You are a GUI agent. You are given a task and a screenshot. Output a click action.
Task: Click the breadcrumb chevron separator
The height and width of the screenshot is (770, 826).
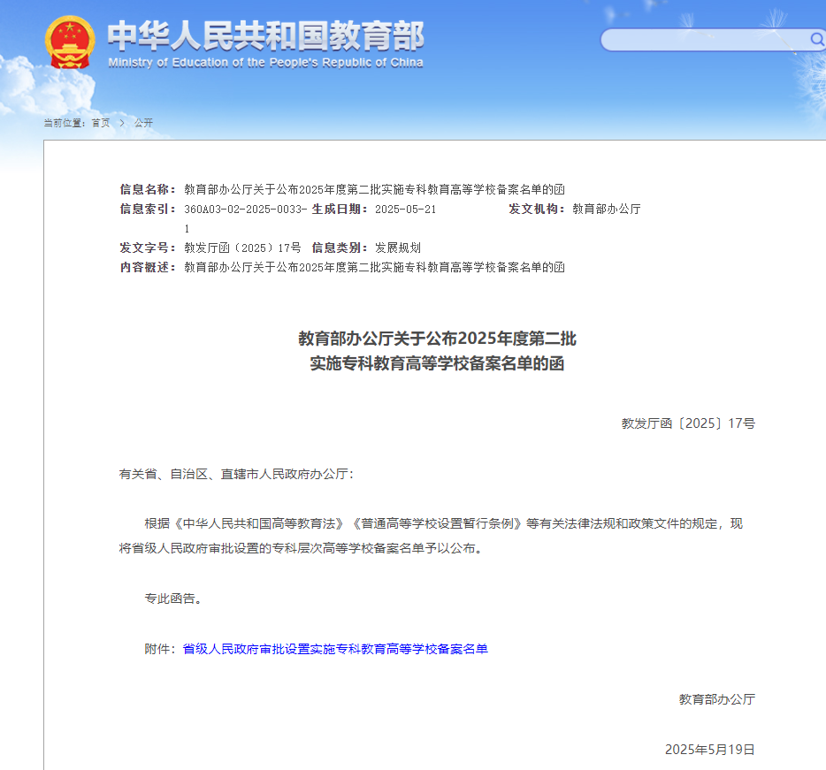coord(122,123)
